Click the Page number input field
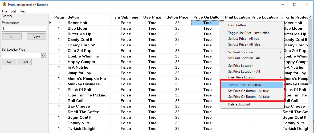The image size is (314, 133). pyautogui.click(x=24, y=29)
